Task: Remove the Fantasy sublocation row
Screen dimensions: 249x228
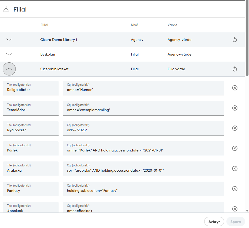Action: (x=235, y=188)
